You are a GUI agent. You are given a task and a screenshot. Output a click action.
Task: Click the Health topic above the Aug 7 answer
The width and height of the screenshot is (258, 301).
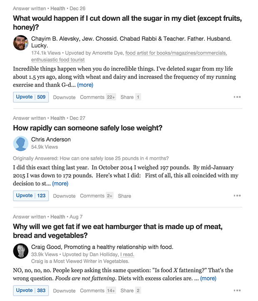57,217
